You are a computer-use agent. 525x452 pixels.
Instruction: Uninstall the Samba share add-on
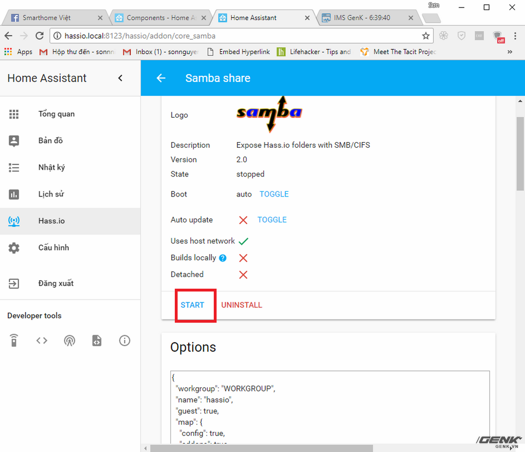tap(242, 305)
